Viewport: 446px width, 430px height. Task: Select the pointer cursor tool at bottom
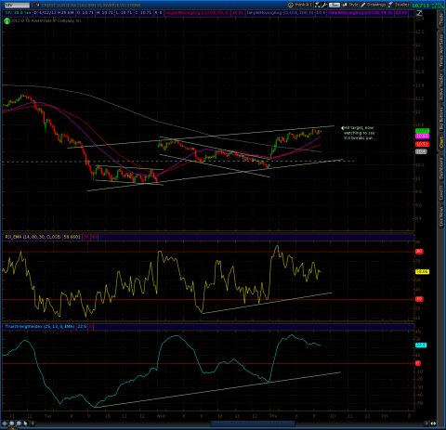tap(25, 423)
